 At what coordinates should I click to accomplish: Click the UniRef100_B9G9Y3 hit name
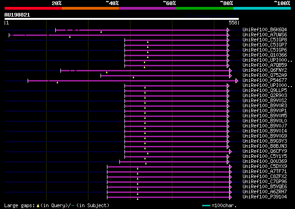pos(265,141)
